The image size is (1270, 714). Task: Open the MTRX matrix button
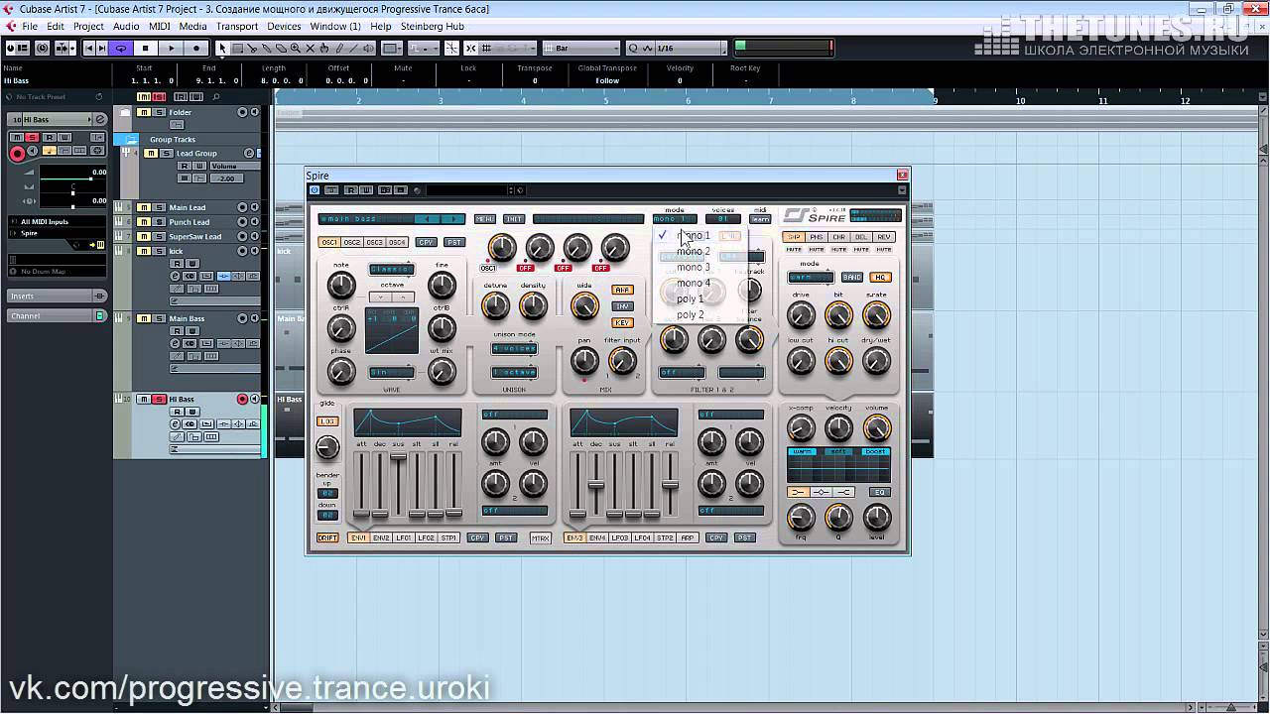tap(541, 538)
